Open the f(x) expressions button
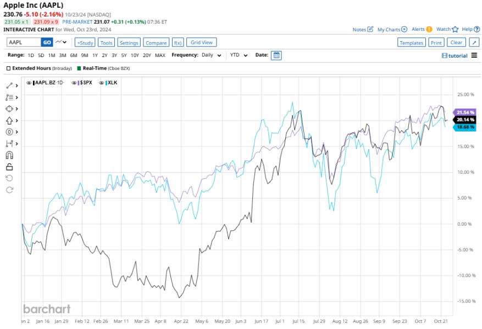This screenshot has width=482, height=329. [178, 42]
